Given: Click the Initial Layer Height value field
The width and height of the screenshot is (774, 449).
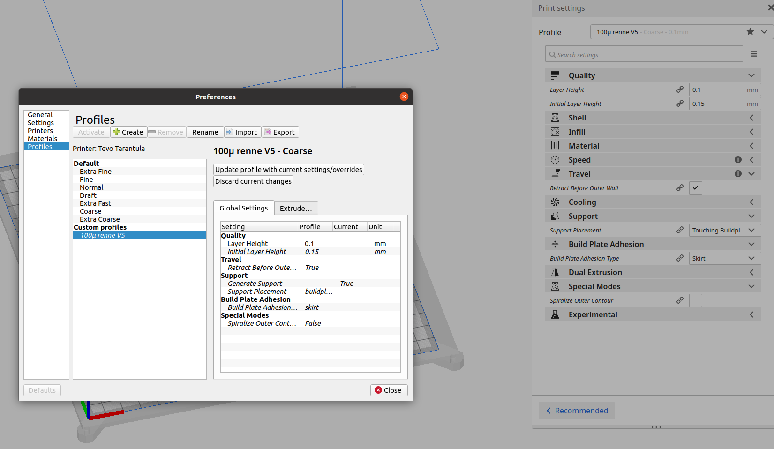Looking at the screenshot, I should (725, 104).
